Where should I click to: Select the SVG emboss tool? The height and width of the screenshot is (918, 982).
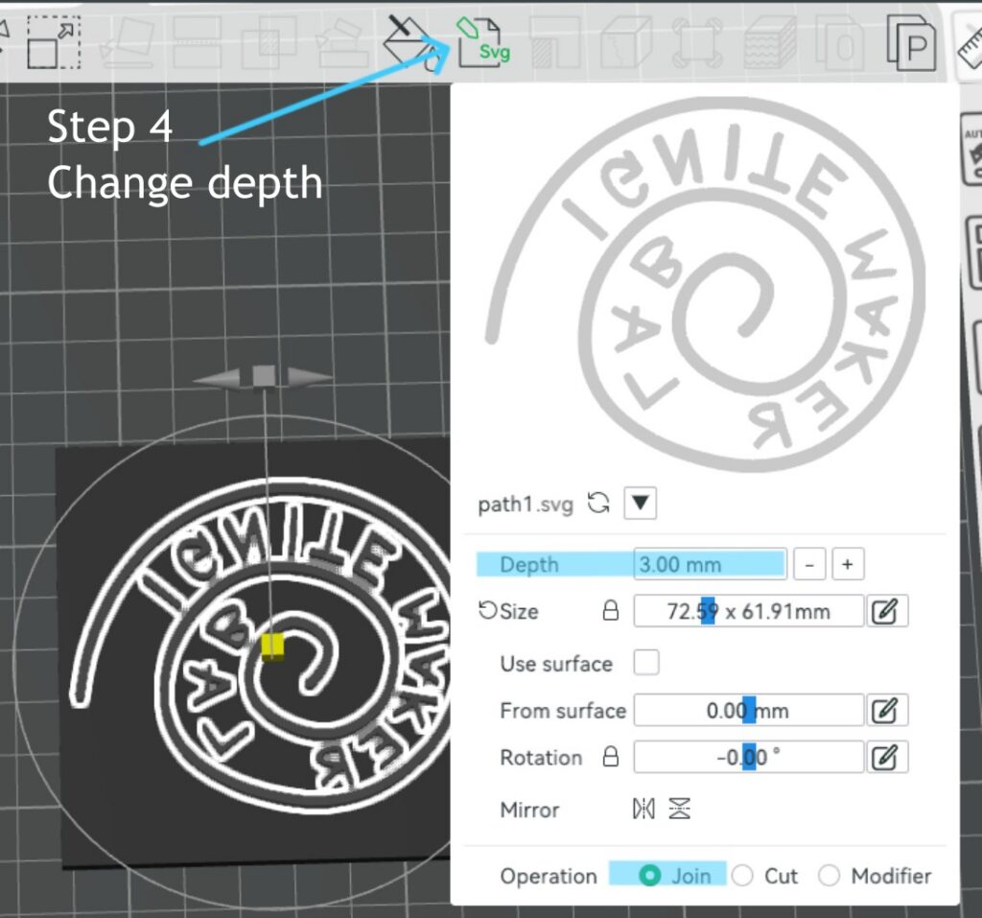(483, 43)
